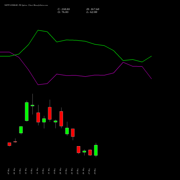This screenshot has width=180, height=180.
Task: Select the 14 May date label
Action: [x=37, y=171]
